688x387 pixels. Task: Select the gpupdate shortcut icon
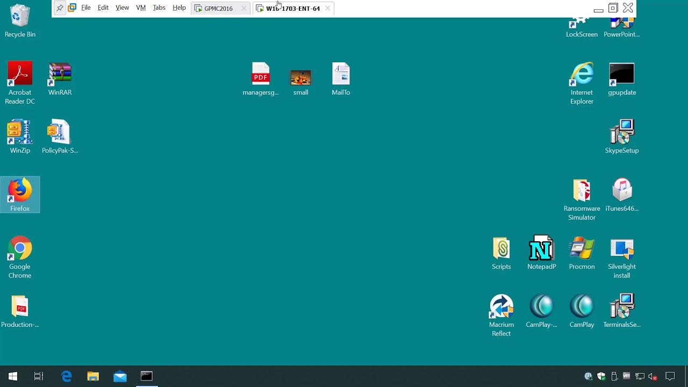[x=622, y=79]
